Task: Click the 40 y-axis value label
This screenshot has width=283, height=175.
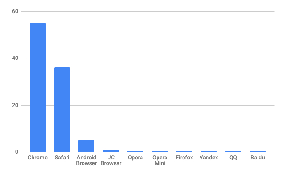Action: 15,58
